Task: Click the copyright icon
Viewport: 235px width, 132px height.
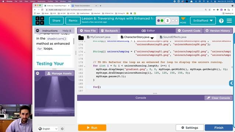Action: [62, 129]
